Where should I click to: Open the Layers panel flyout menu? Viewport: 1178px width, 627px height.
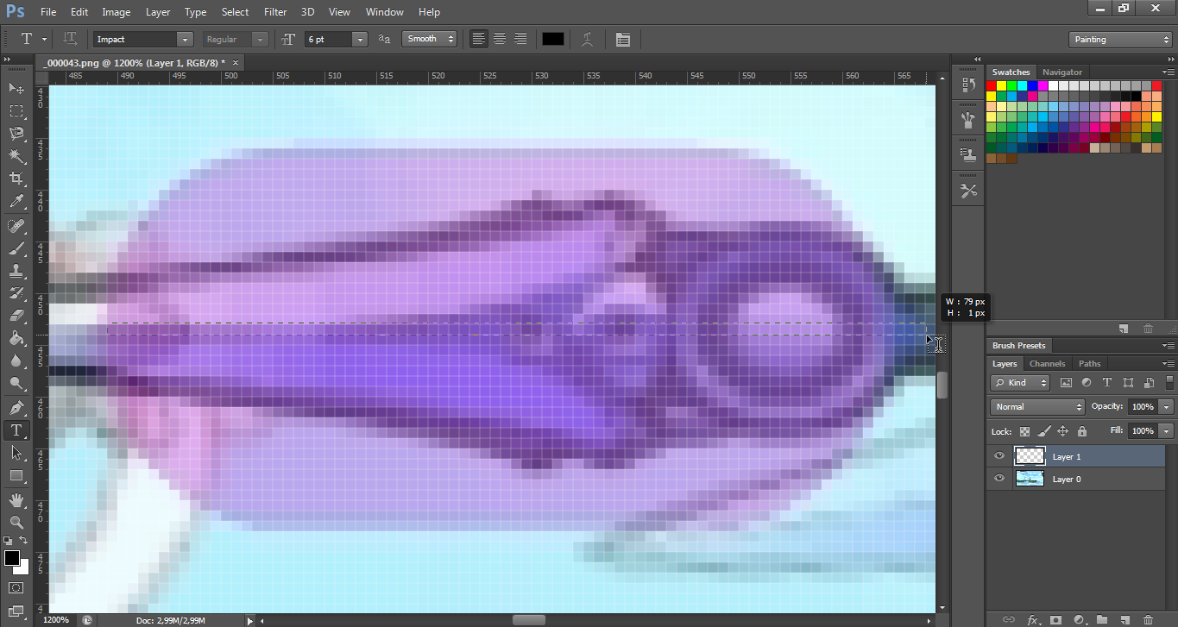pos(1169,364)
